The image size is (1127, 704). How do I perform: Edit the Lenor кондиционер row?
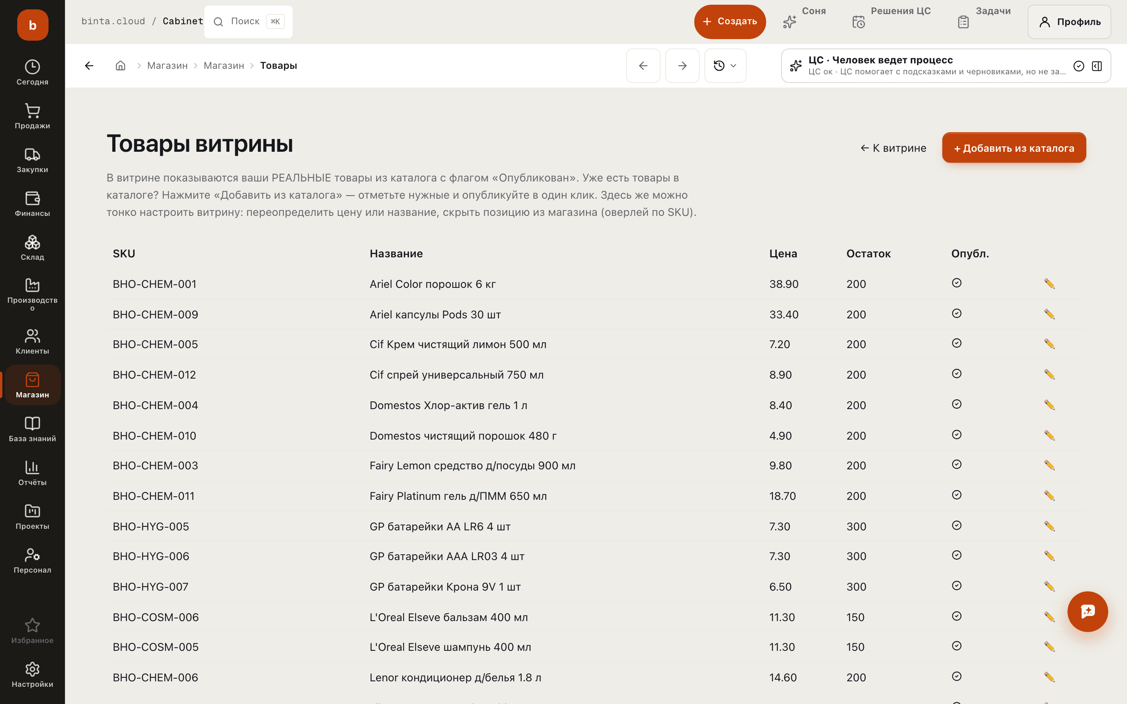(1049, 677)
